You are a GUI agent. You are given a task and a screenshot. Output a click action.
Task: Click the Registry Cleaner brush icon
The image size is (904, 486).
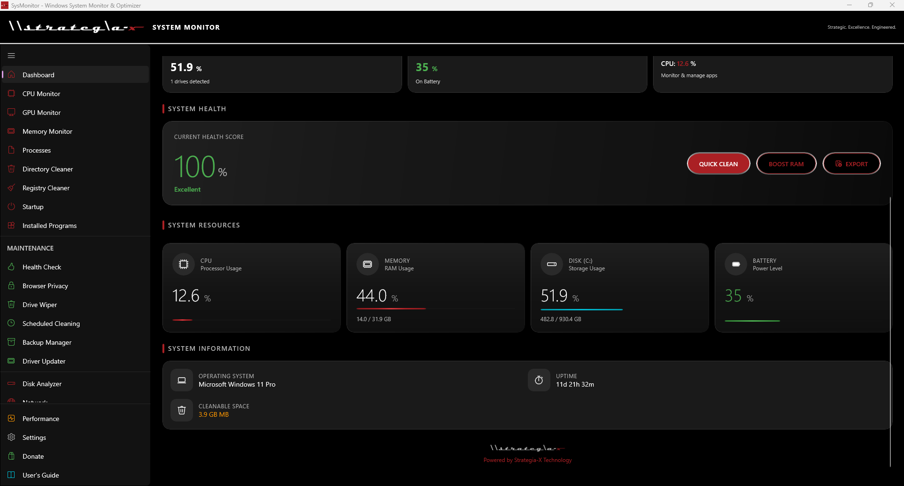click(x=11, y=187)
